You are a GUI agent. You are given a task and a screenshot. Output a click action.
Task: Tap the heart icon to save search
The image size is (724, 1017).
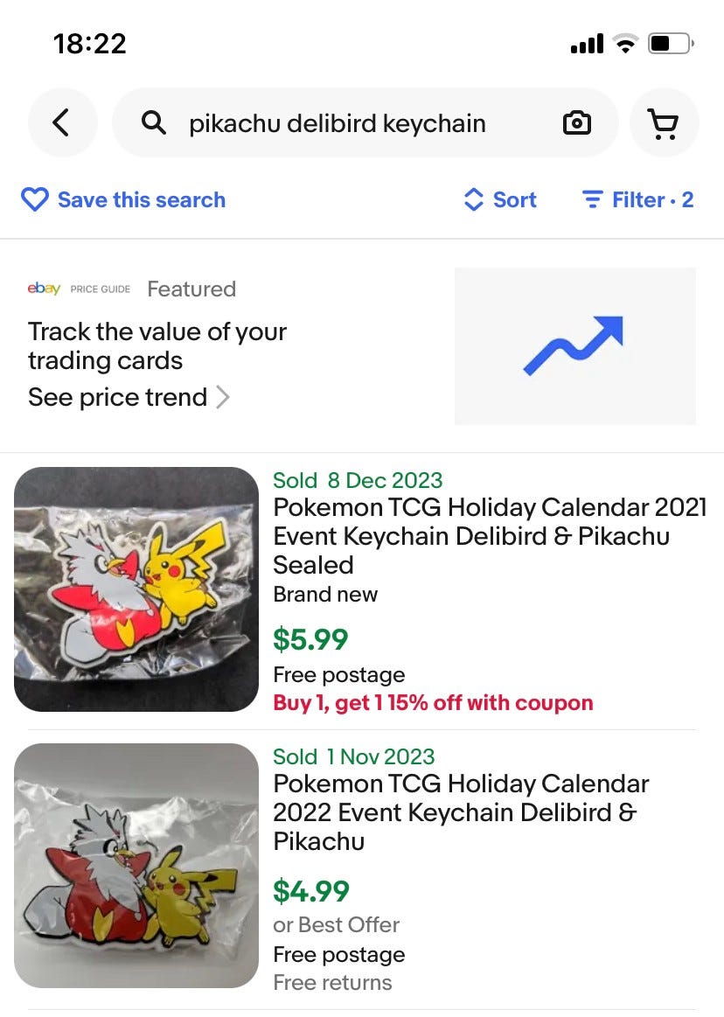(x=35, y=200)
